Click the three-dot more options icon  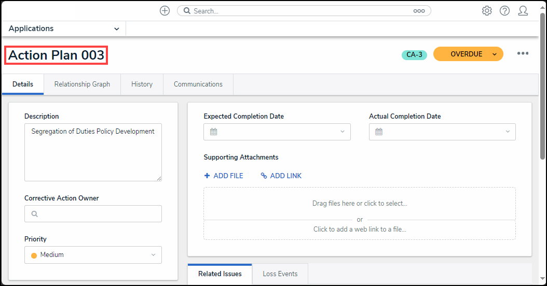click(x=523, y=54)
